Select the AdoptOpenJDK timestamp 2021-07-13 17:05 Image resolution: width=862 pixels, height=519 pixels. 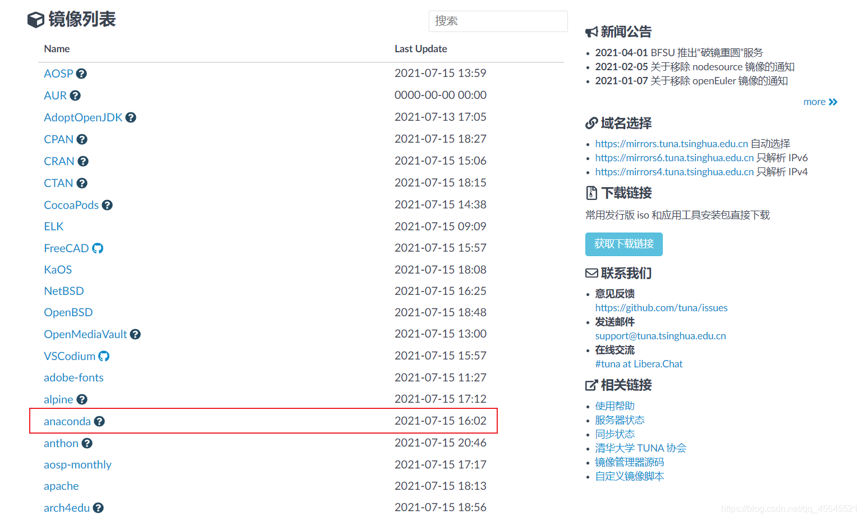click(x=441, y=117)
